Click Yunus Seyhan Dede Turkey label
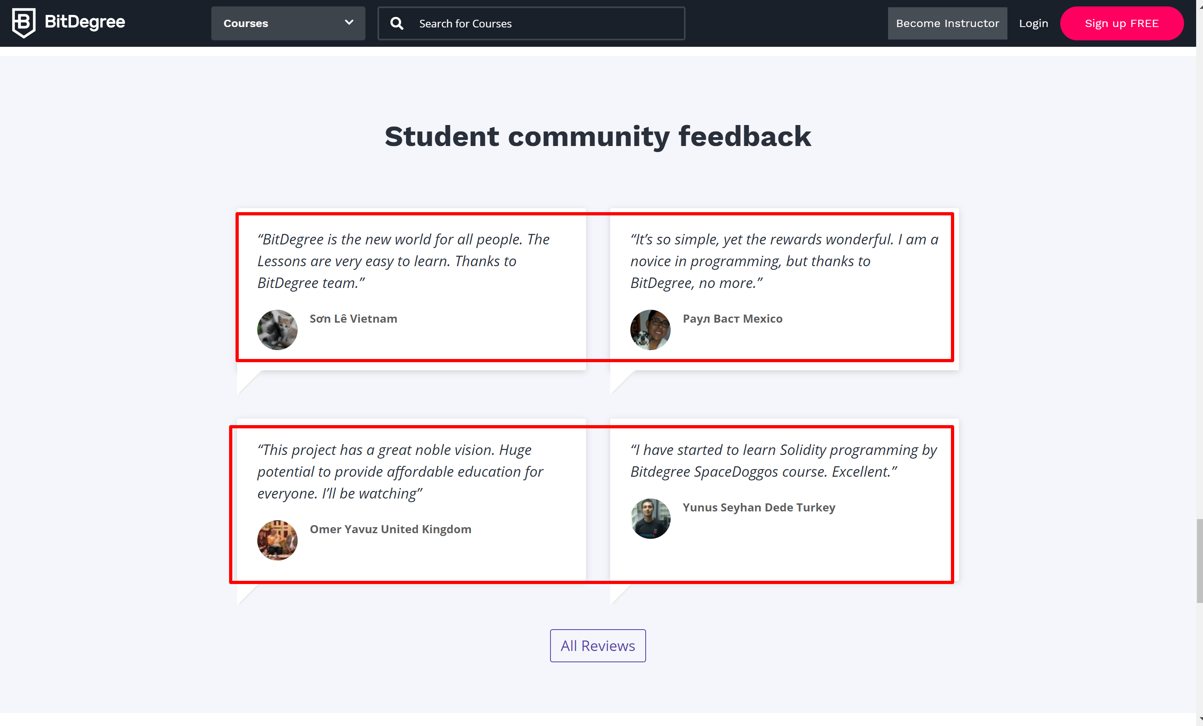This screenshot has width=1203, height=726. (x=759, y=507)
